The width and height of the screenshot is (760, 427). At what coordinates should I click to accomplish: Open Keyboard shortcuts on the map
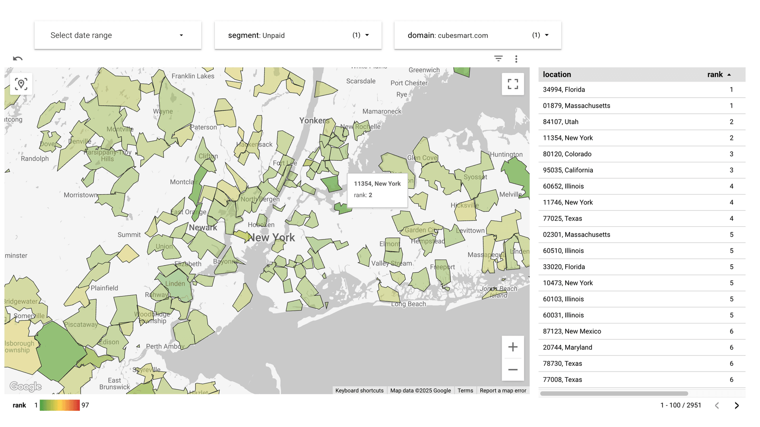tap(360, 390)
